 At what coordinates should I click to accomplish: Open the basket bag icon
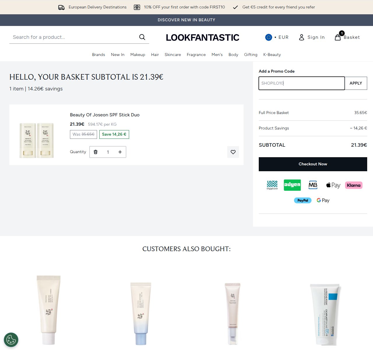coord(338,37)
